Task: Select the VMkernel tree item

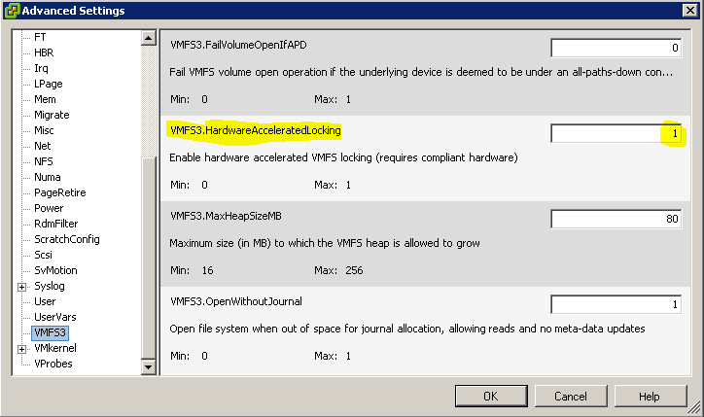Action: [55, 348]
